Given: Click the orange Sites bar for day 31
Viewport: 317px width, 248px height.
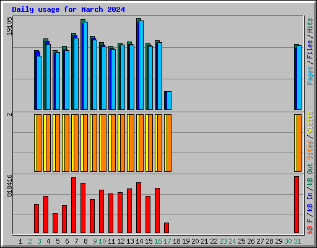Looking at the screenshot, I should [299, 143].
